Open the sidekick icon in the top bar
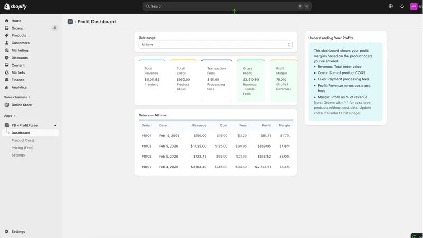Viewport: 423px width, 238px height. [x=390, y=6]
